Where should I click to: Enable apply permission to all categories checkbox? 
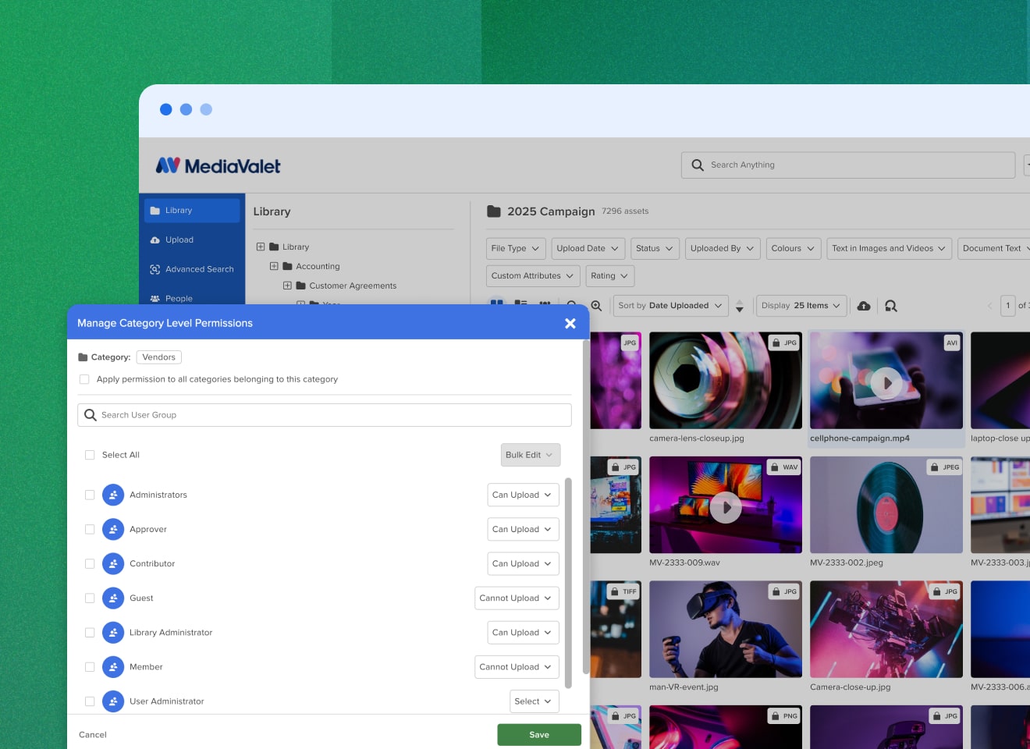pyautogui.click(x=84, y=379)
